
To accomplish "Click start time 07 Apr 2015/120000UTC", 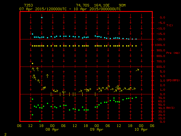I will [x=43, y=9].
